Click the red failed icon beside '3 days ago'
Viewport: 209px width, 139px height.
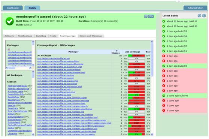coord(164,111)
